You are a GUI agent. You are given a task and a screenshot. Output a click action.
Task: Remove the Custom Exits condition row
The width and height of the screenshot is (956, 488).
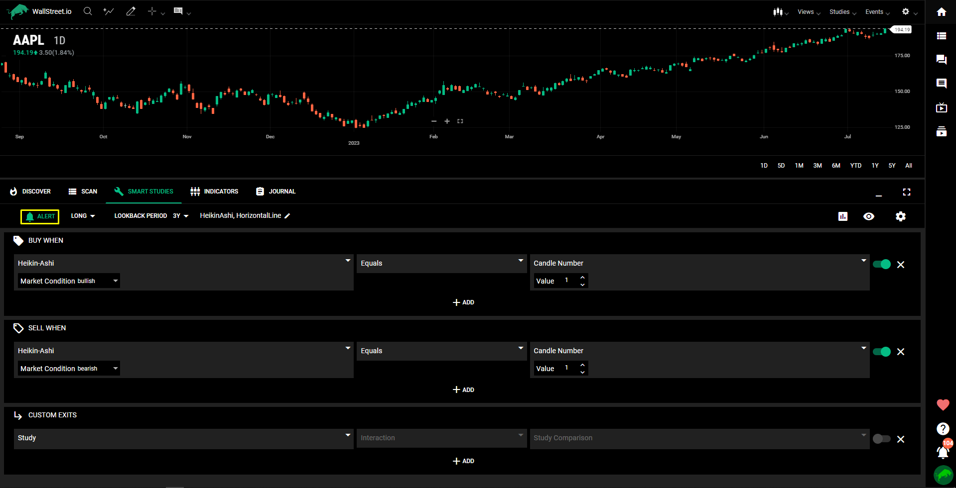point(901,439)
